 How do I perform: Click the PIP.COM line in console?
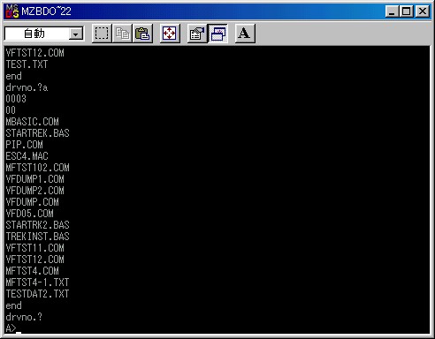[x=24, y=145]
